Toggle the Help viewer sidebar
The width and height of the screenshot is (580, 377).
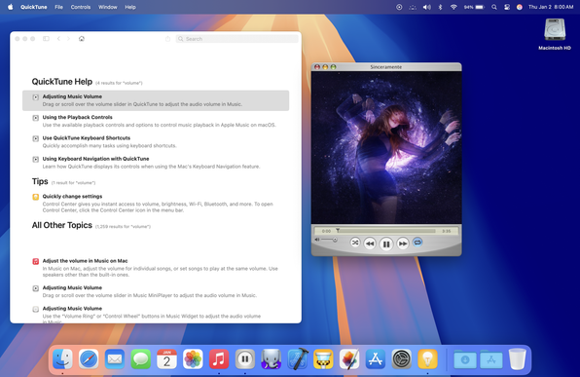coord(46,39)
